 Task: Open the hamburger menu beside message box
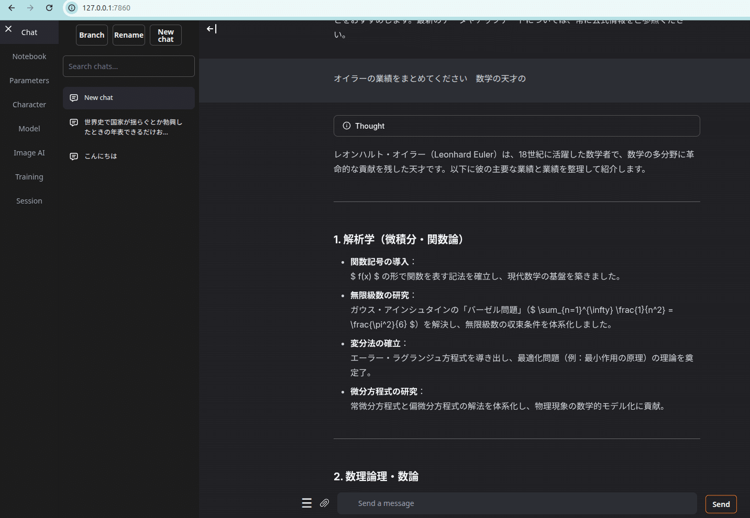pyautogui.click(x=307, y=503)
